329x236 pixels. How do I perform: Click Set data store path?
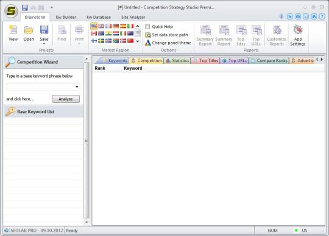click(x=166, y=35)
